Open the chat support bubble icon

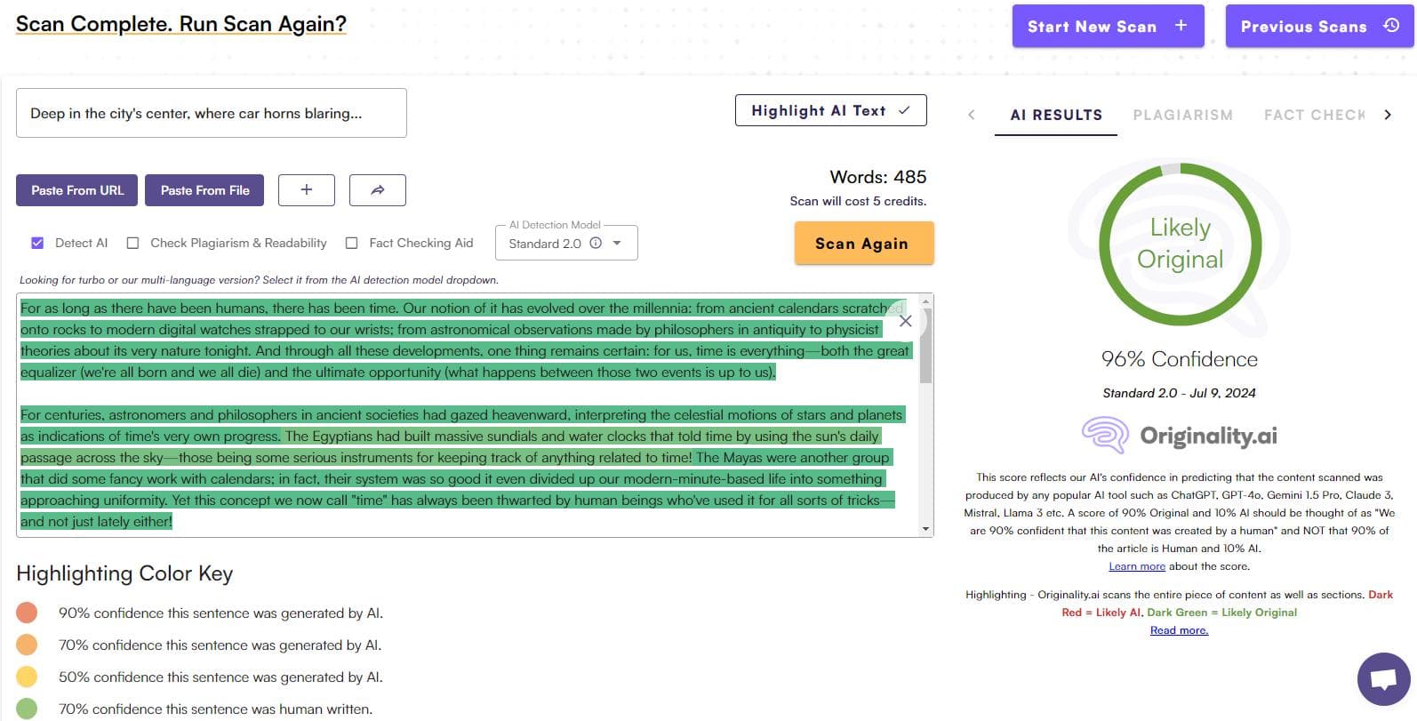1383,680
